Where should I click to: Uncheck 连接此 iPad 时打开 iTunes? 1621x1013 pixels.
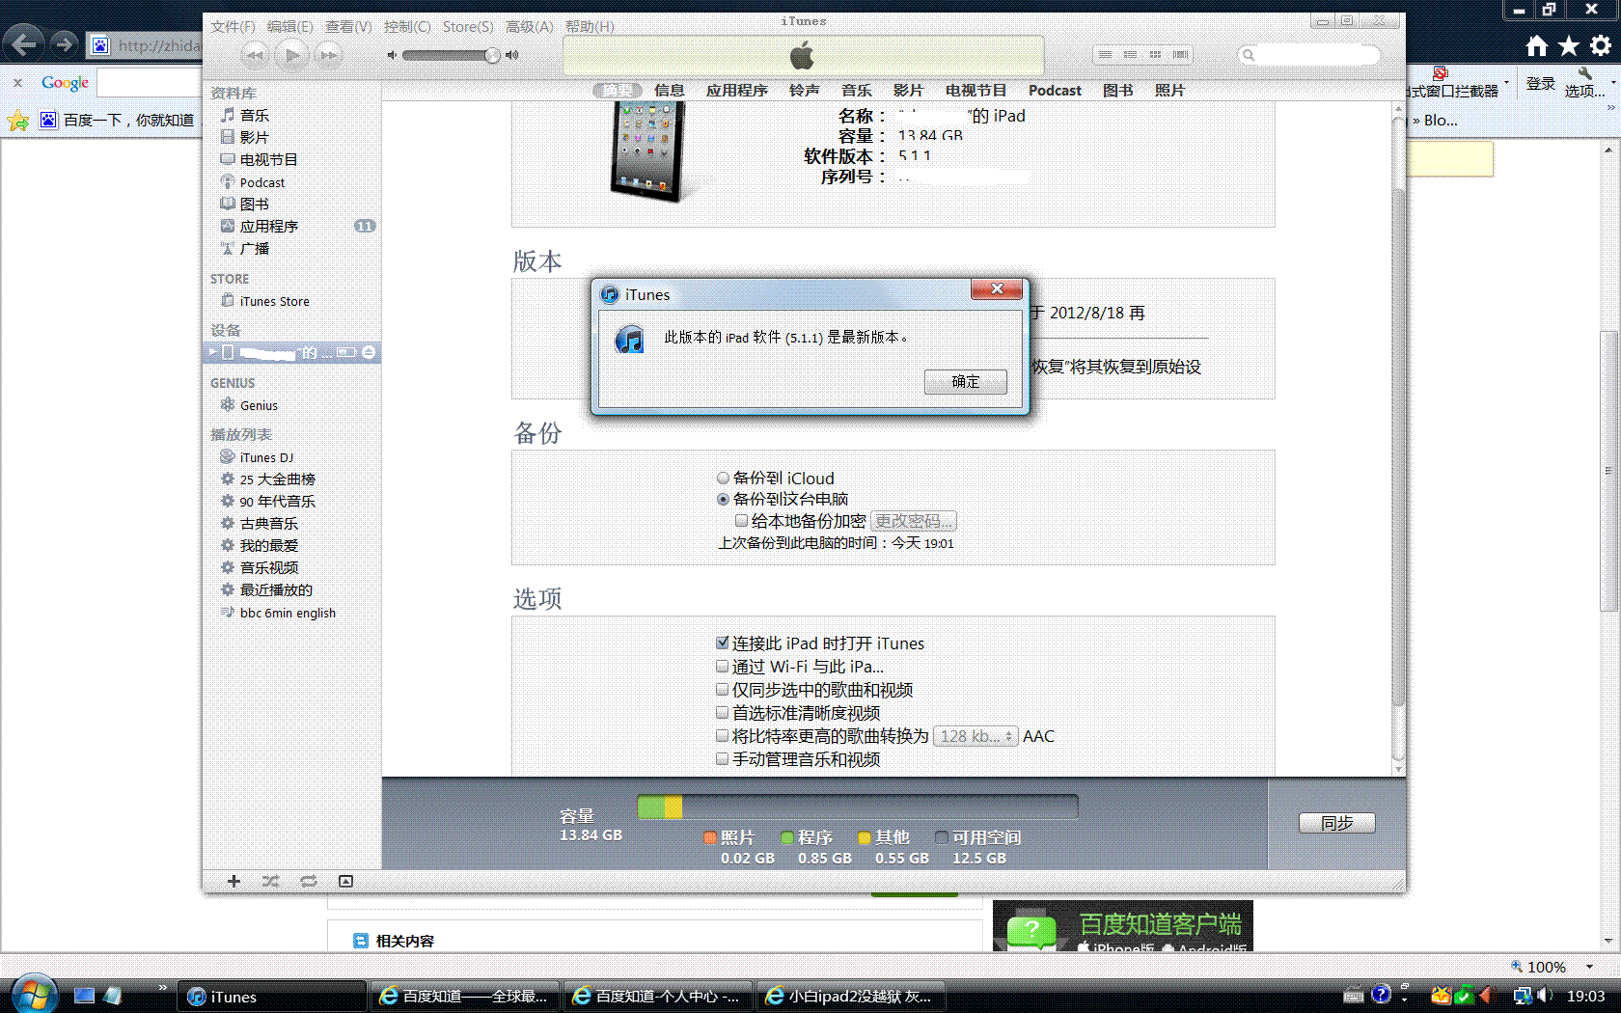[x=722, y=643]
